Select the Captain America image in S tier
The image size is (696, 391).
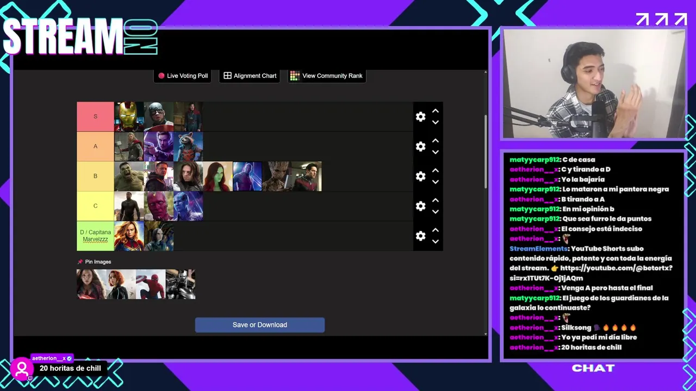pos(159,117)
